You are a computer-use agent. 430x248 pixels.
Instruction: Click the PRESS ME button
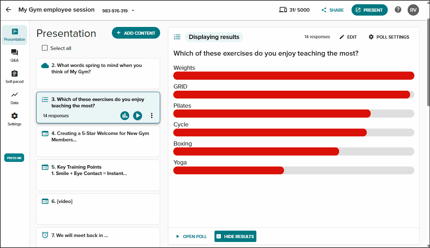14,158
